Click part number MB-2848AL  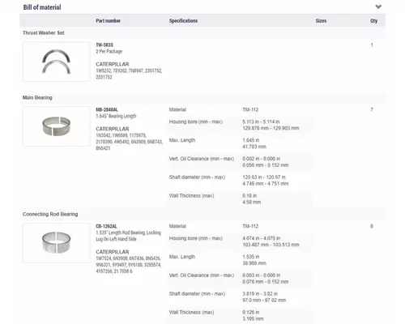click(x=107, y=109)
